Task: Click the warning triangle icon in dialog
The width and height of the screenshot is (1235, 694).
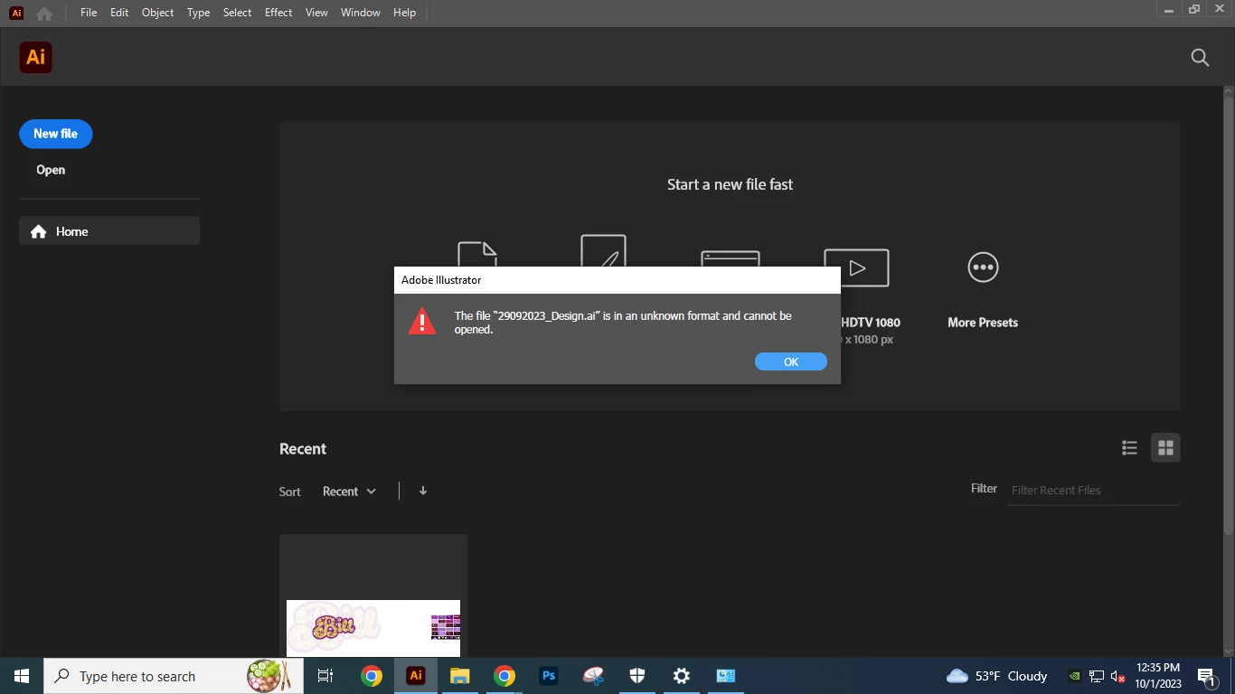Action: click(422, 321)
